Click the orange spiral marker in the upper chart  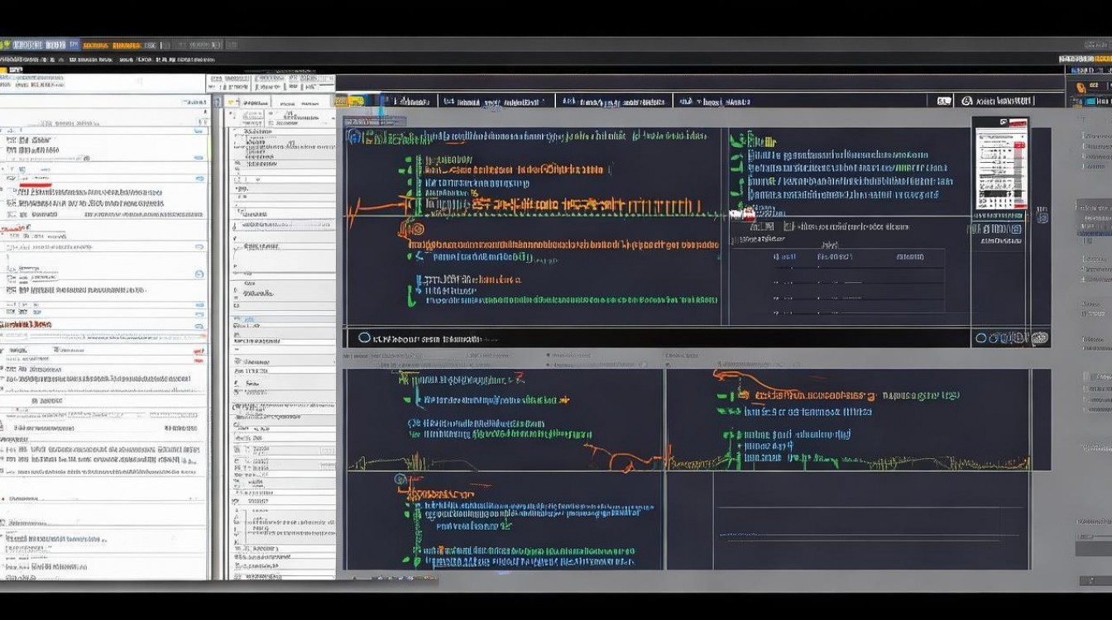pyautogui.click(x=416, y=229)
